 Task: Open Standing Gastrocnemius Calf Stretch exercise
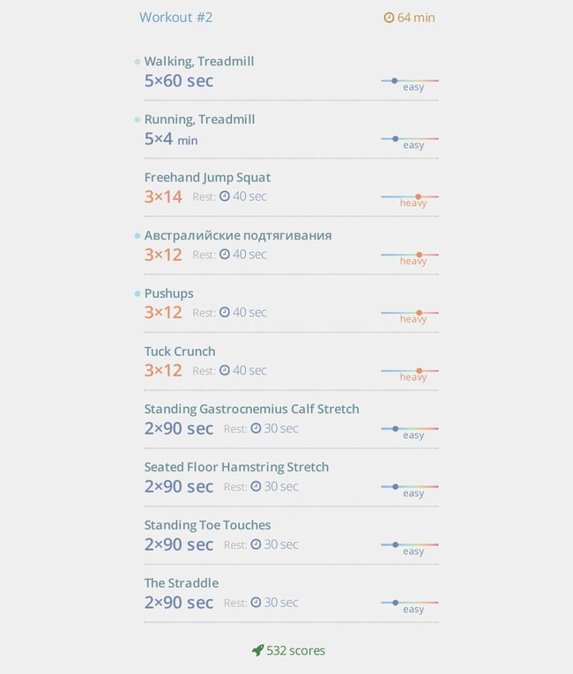tap(251, 409)
